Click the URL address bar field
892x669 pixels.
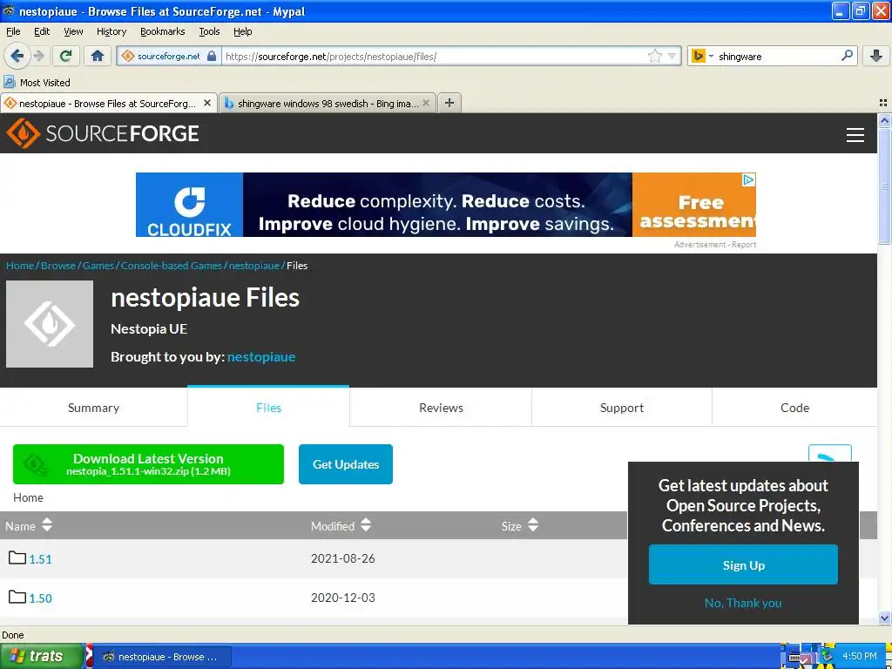[435, 56]
